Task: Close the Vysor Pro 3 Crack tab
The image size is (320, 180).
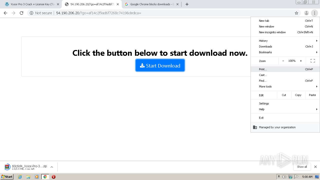Action: pyautogui.click(x=58, y=4)
